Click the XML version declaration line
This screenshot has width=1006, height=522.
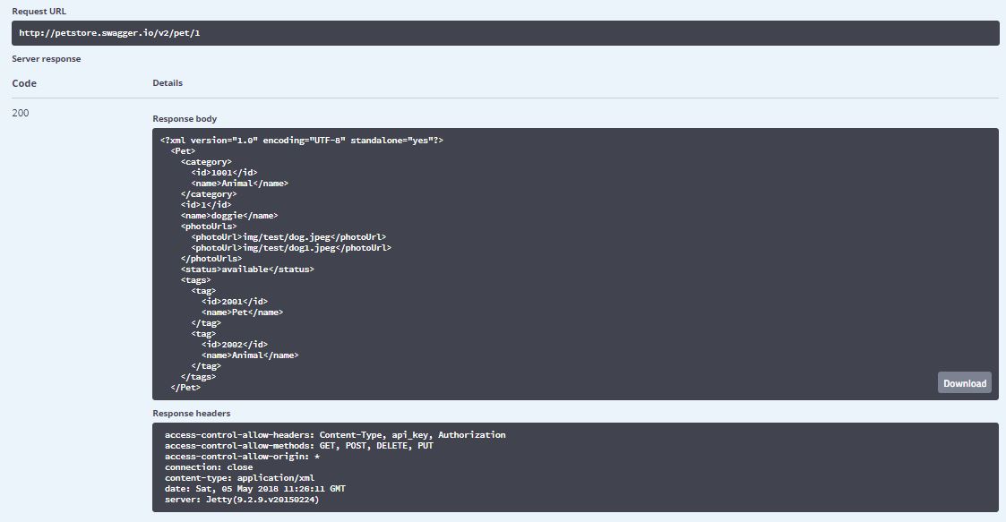[302, 141]
